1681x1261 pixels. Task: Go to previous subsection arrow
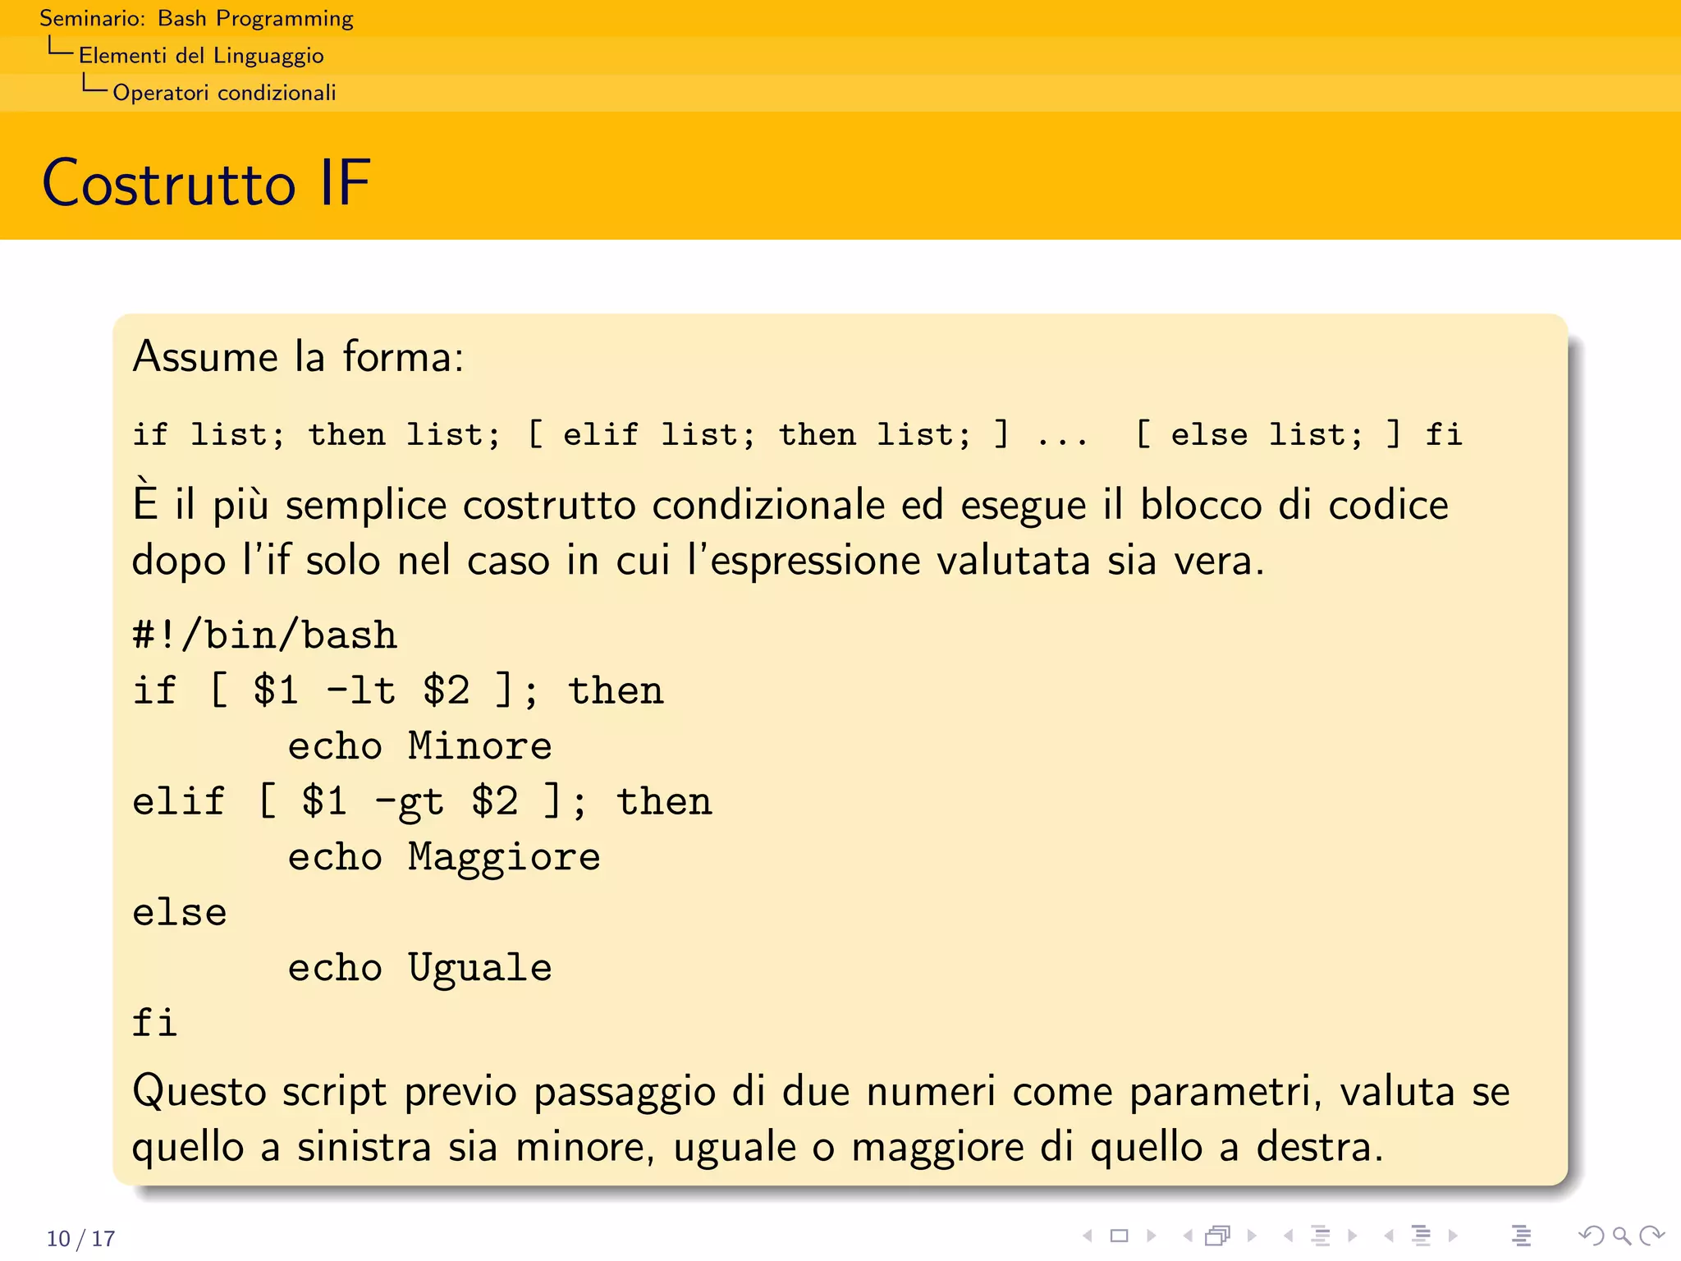tap(1289, 1236)
